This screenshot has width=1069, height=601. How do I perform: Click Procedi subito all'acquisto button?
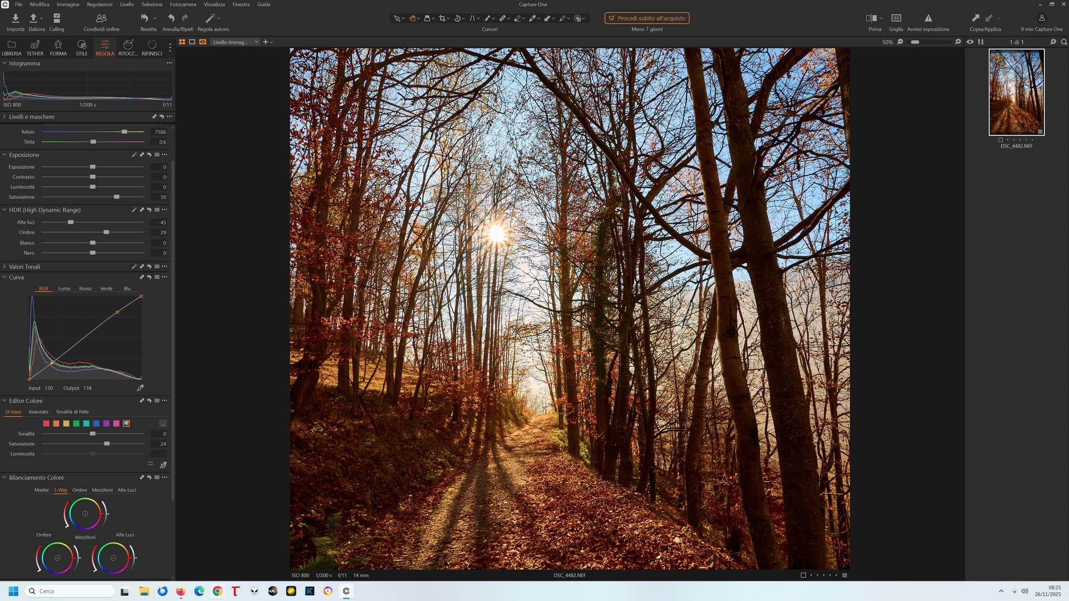[646, 18]
